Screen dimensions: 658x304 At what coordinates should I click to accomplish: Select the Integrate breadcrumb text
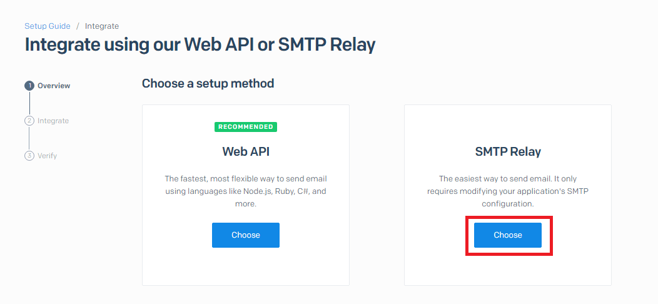point(102,26)
